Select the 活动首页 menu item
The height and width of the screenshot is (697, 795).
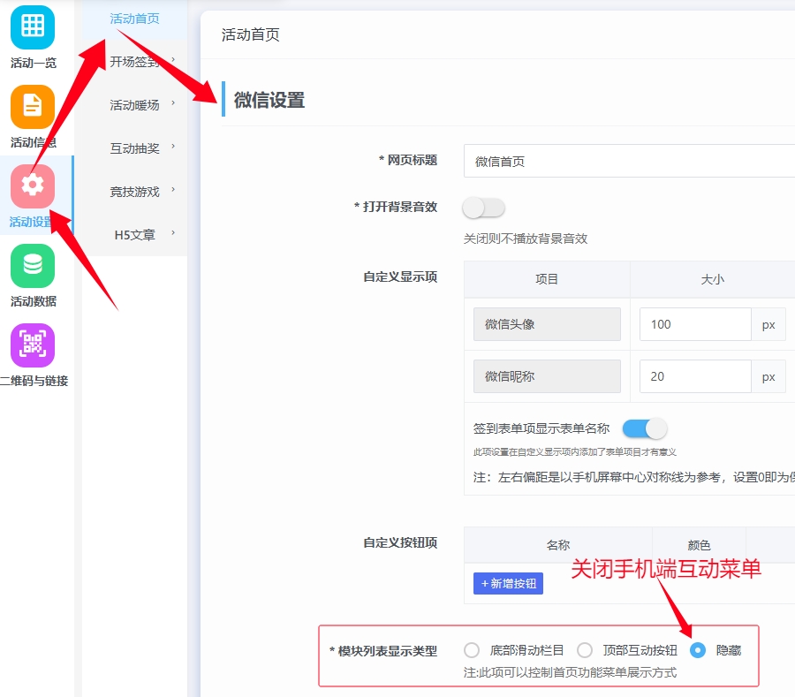point(135,19)
